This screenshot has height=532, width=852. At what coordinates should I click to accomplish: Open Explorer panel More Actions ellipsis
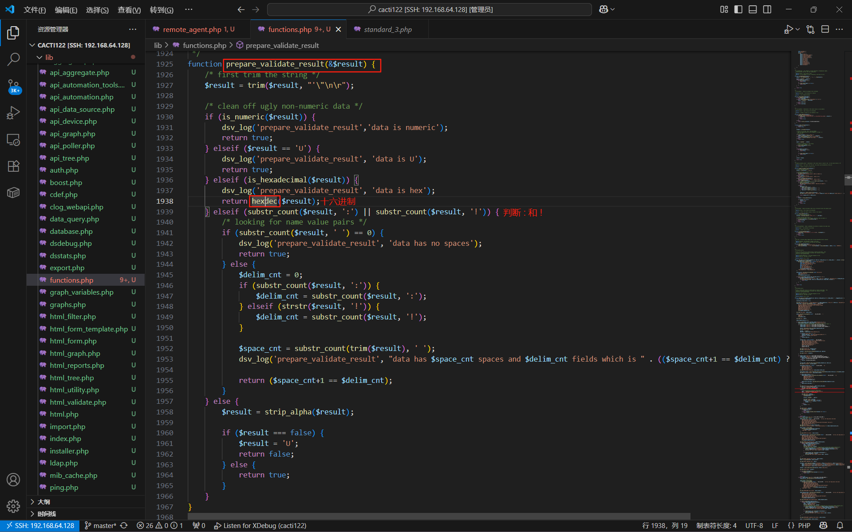[133, 29]
